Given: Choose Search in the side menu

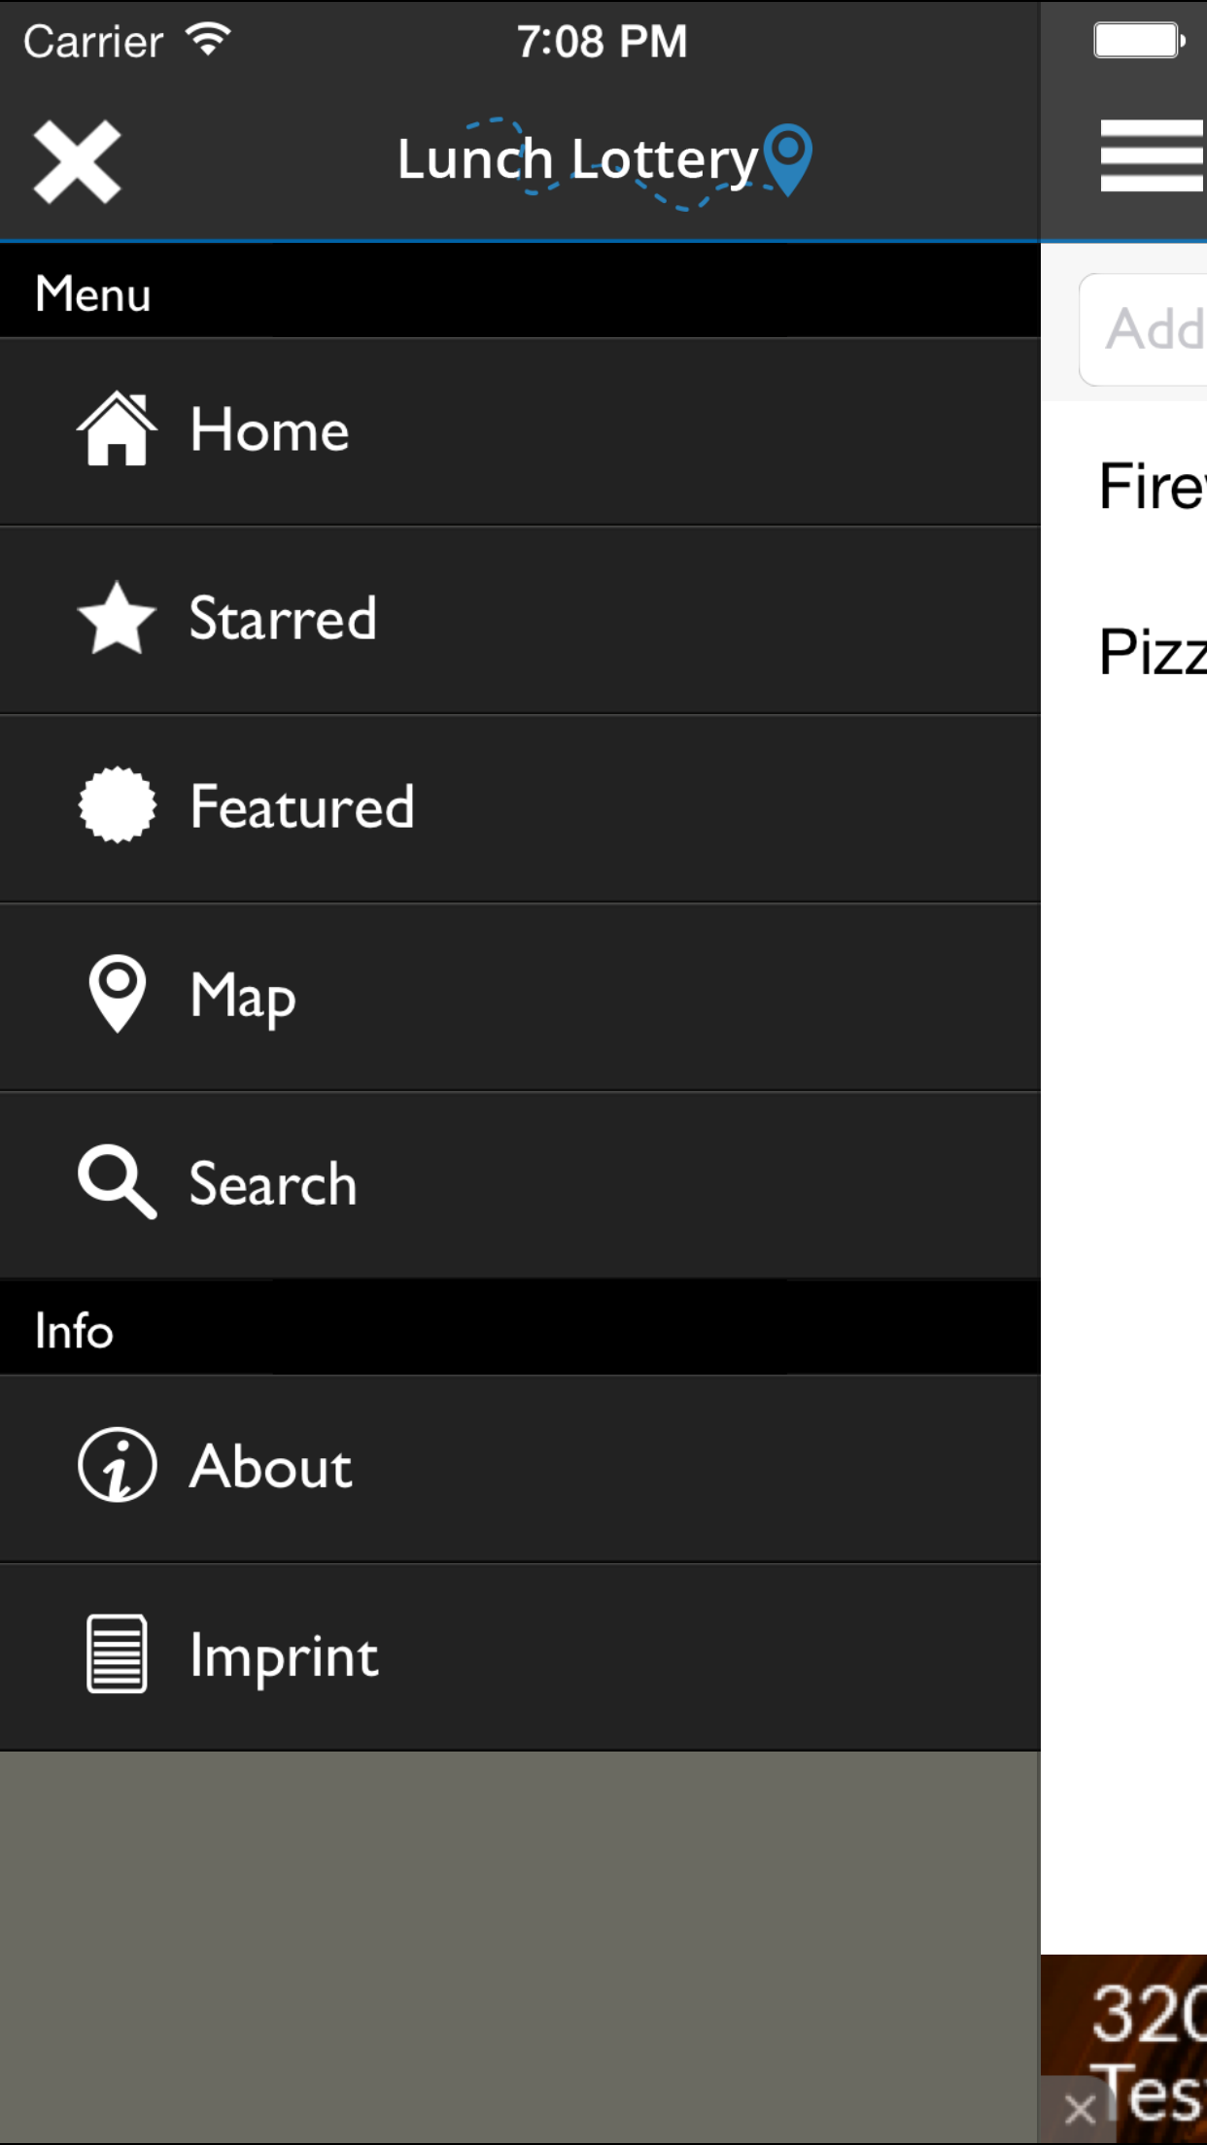Looking at the screenshot, I should pos(520,1185).
